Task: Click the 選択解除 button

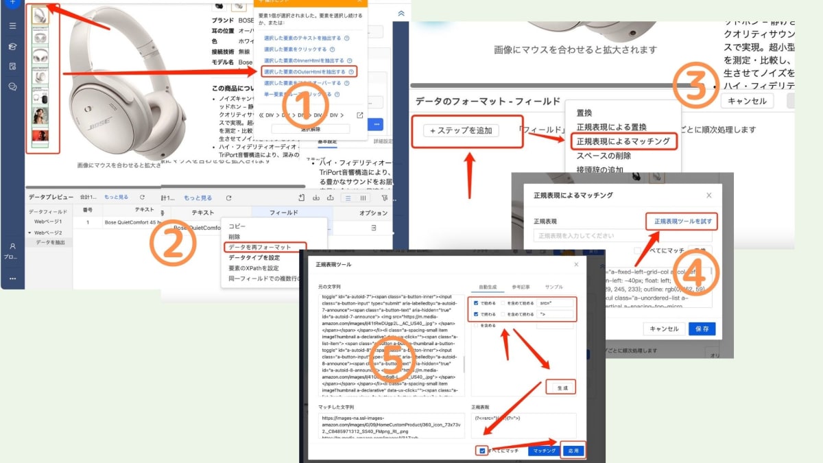Action: [x=311, y=129]
